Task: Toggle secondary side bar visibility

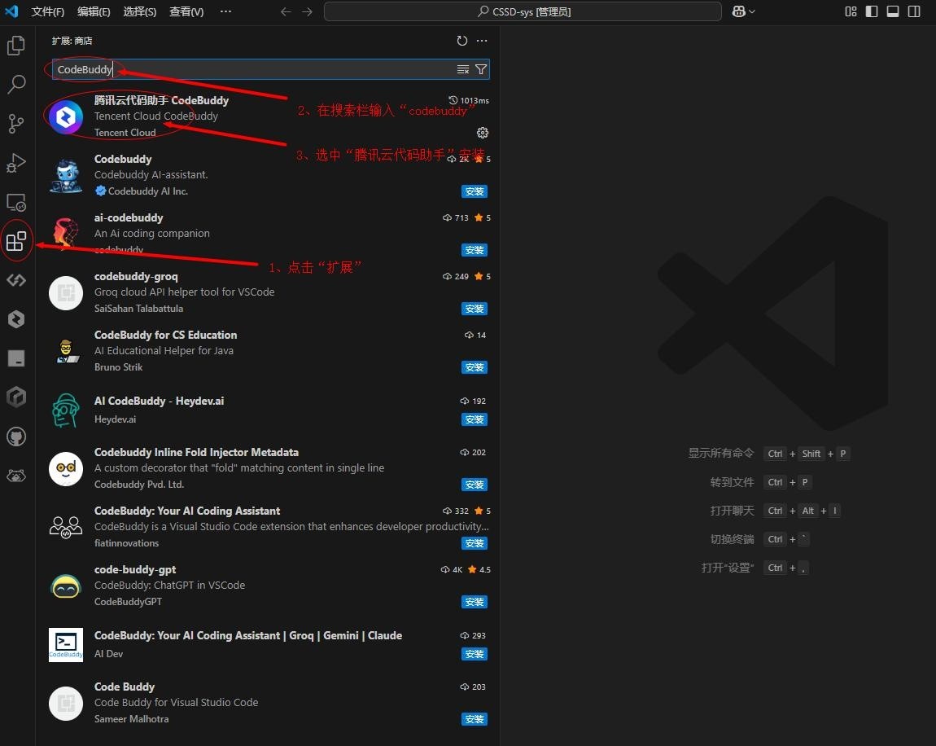Action: [914, 11]
